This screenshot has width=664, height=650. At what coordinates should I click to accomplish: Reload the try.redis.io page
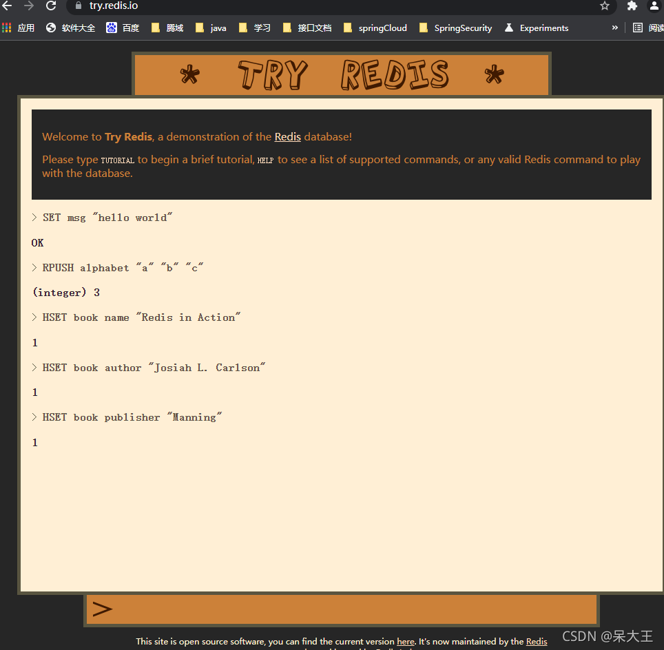coord(51,6)
